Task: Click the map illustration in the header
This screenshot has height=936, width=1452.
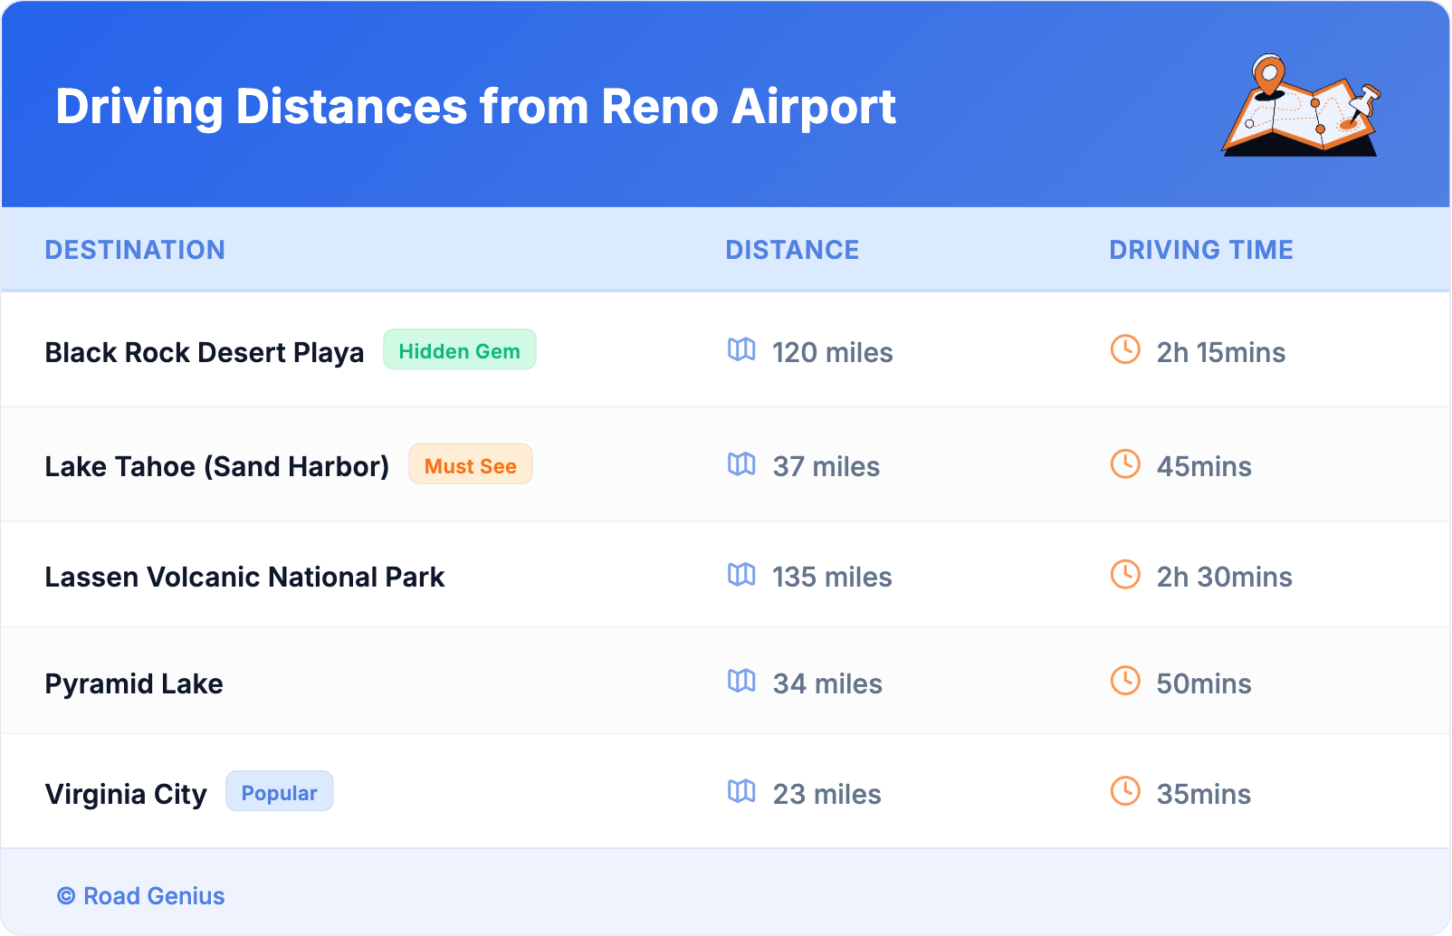Action: (x=1301, y=106)
